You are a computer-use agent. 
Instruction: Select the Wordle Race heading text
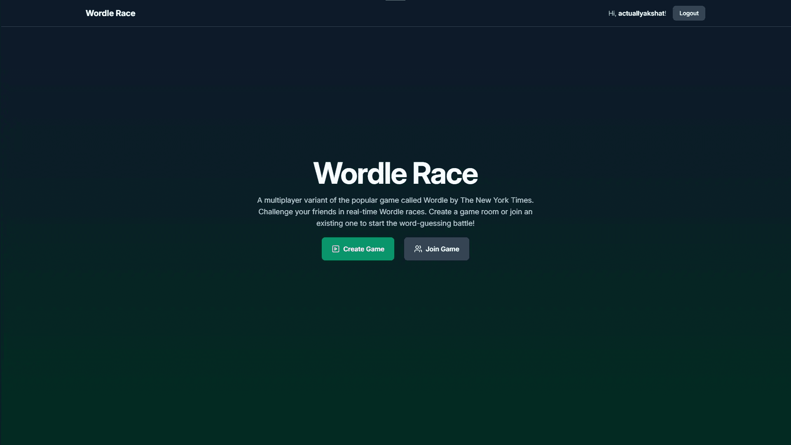[395, 173]
